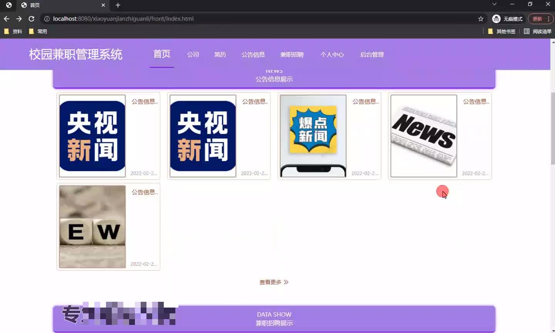The width and height of the screenshot is (555, 333).
Task: Click 公告信息 title beside the newspaper image
Action: tap(476, 101)
